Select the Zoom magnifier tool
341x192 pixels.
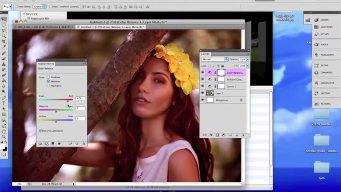[4, 137]
